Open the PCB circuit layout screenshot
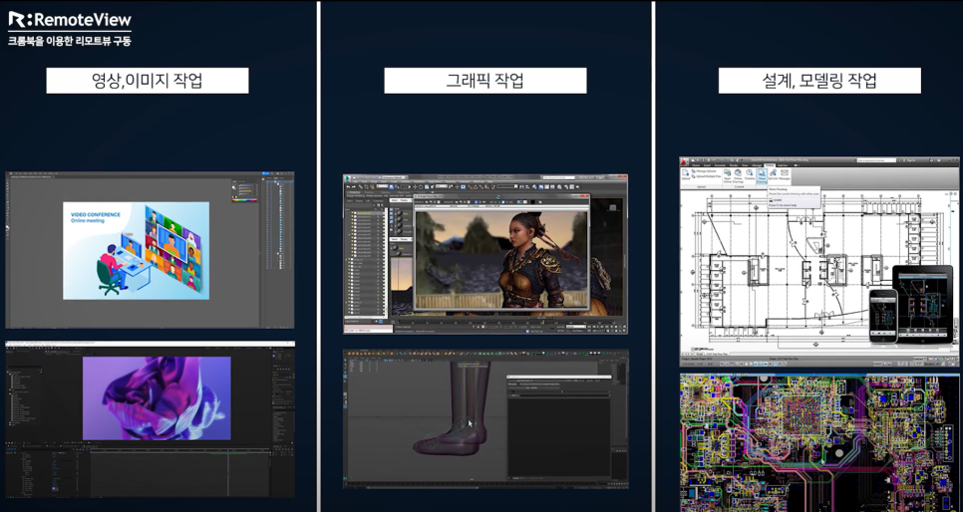The height and width of the screenshot is (512, 963). pos(819,442)
